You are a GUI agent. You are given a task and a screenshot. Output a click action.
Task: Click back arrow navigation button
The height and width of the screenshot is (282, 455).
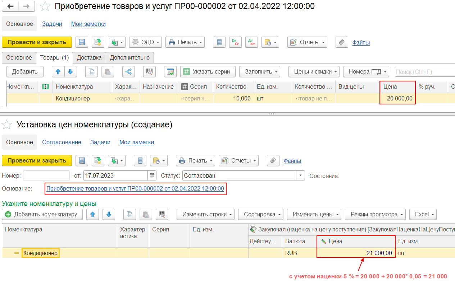tap(10, 6)
